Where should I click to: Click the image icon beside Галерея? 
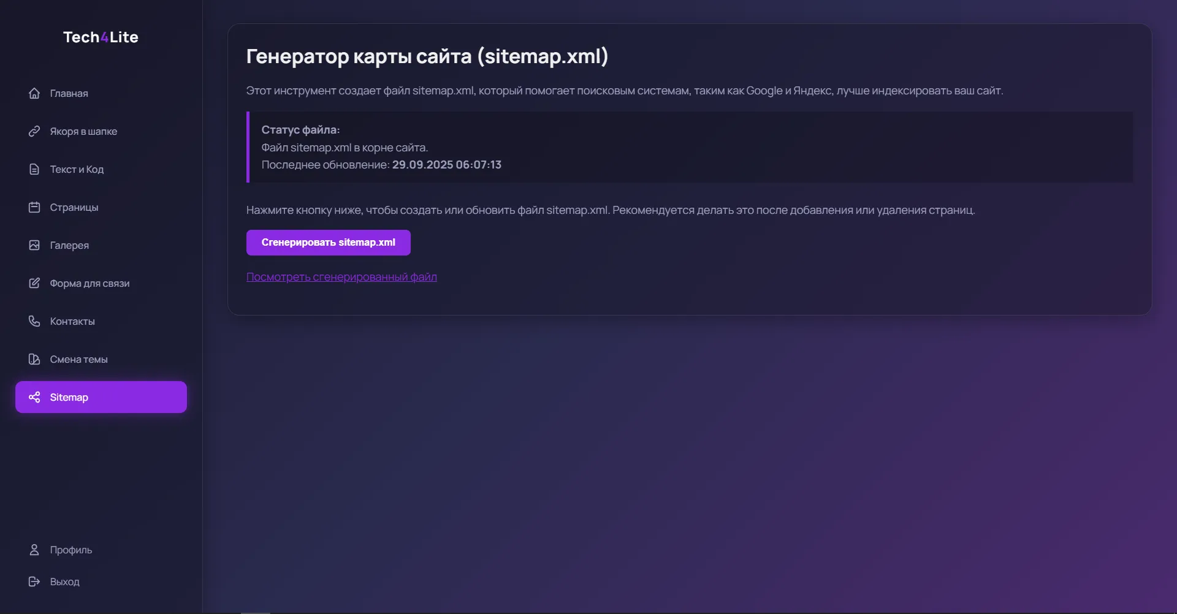(x=34, y=245)
